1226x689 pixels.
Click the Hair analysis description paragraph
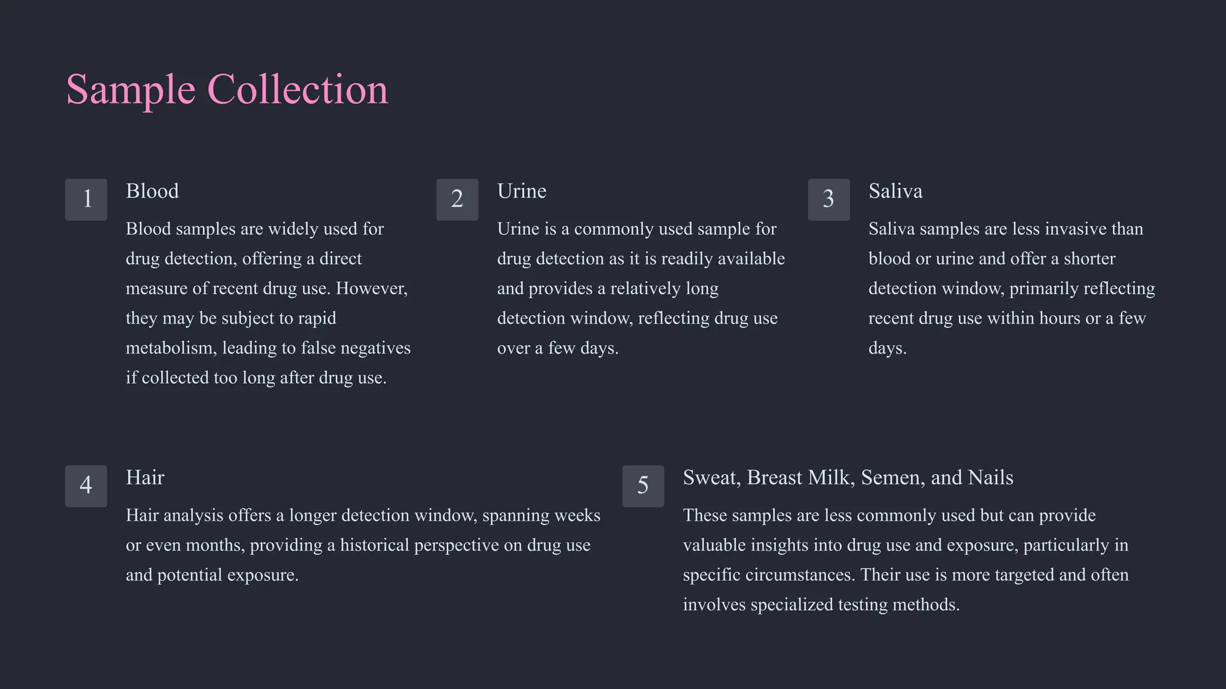tap(363, 545)
